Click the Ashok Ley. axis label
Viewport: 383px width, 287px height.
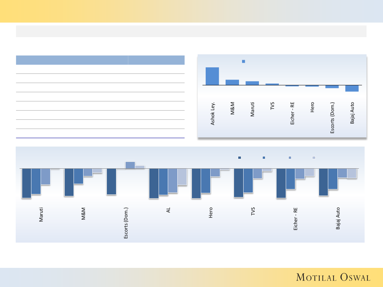tap(213, 113)
